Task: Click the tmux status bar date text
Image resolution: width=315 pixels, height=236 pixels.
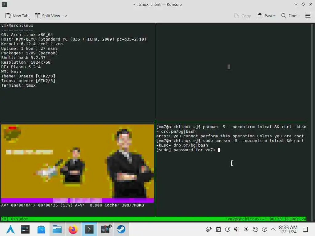Action: coord(295,219)
